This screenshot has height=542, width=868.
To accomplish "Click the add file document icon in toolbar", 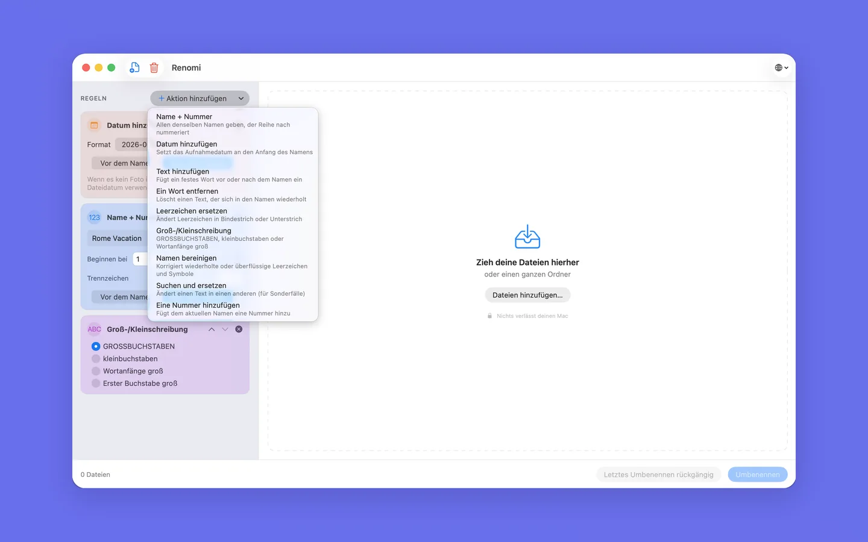I will tap(134, 67).
